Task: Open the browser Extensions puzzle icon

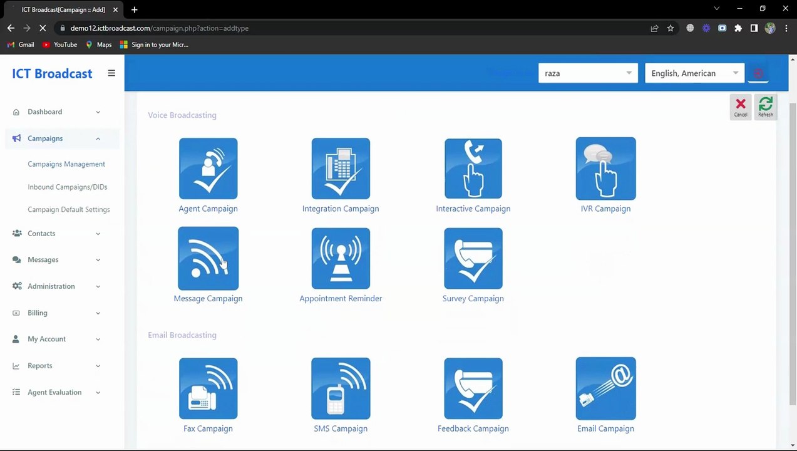Action: pos(738,28)
